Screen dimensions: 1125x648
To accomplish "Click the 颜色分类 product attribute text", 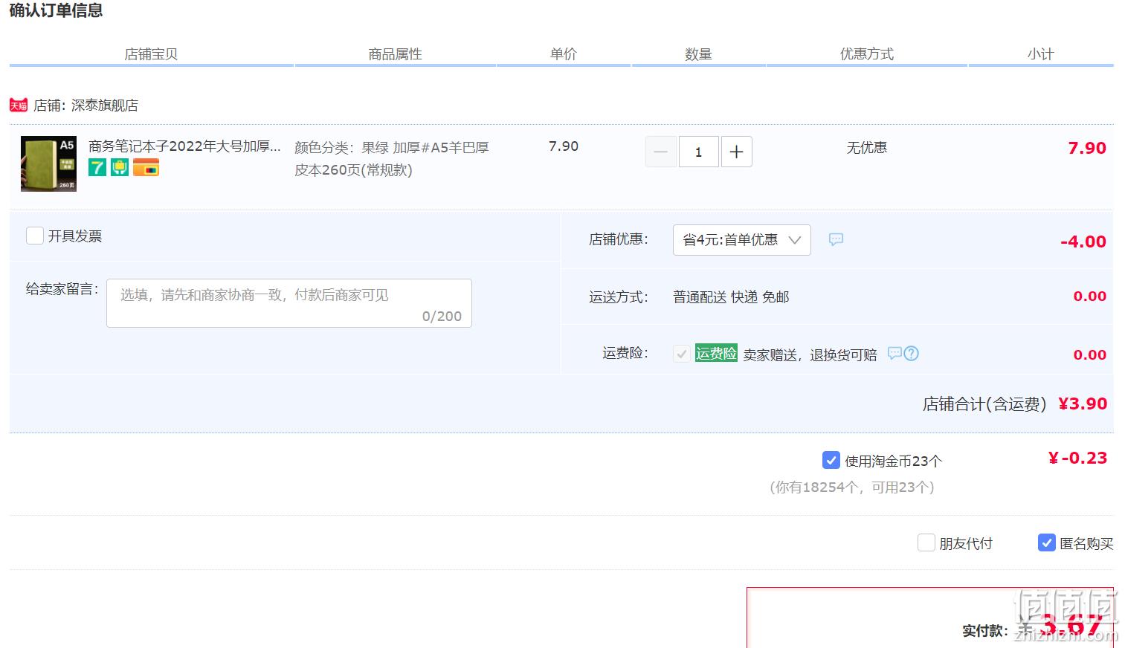I will pos(392,158).
